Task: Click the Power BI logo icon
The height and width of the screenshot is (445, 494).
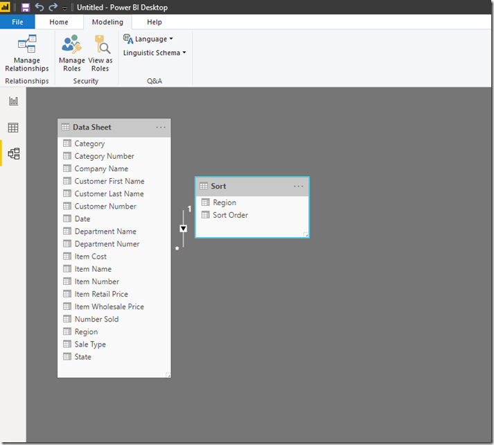Action: [x=5, y=7]
